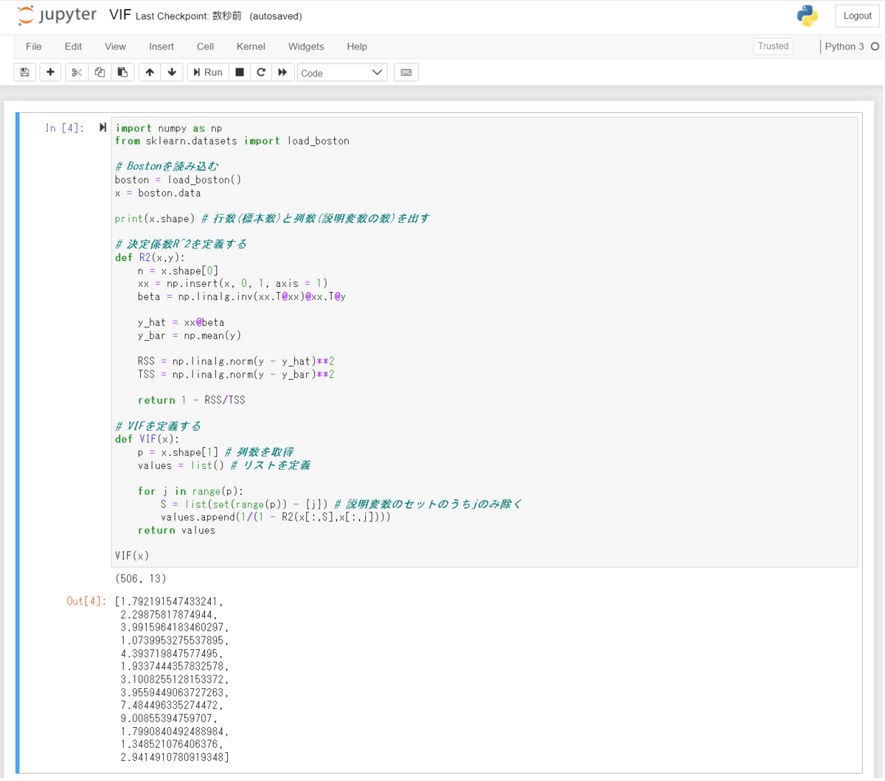Image resolution: width=885 pixels, height=781 pixels.
Task: Insert a cell below with the plus icon
Action: click(50, 72)
